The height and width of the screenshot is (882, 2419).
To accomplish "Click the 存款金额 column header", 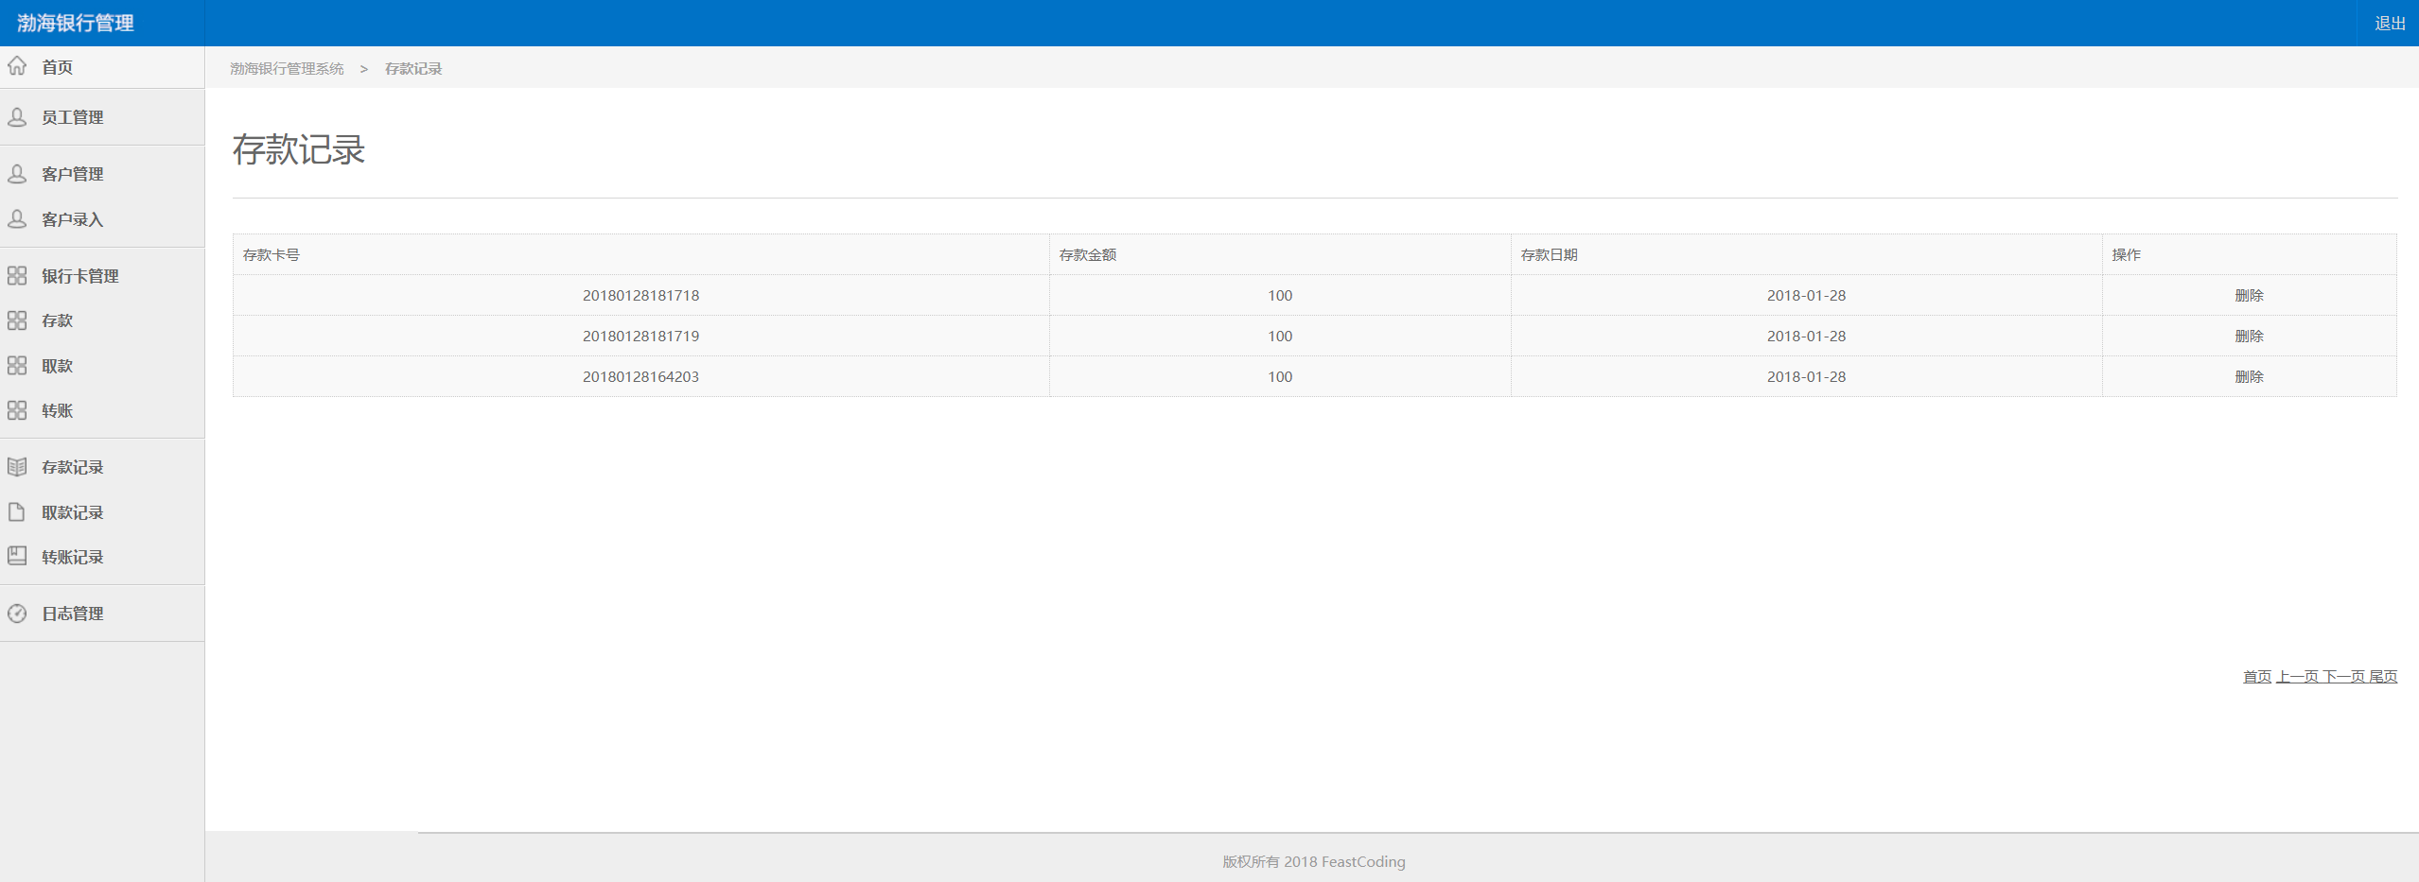I will [1088, 255].
